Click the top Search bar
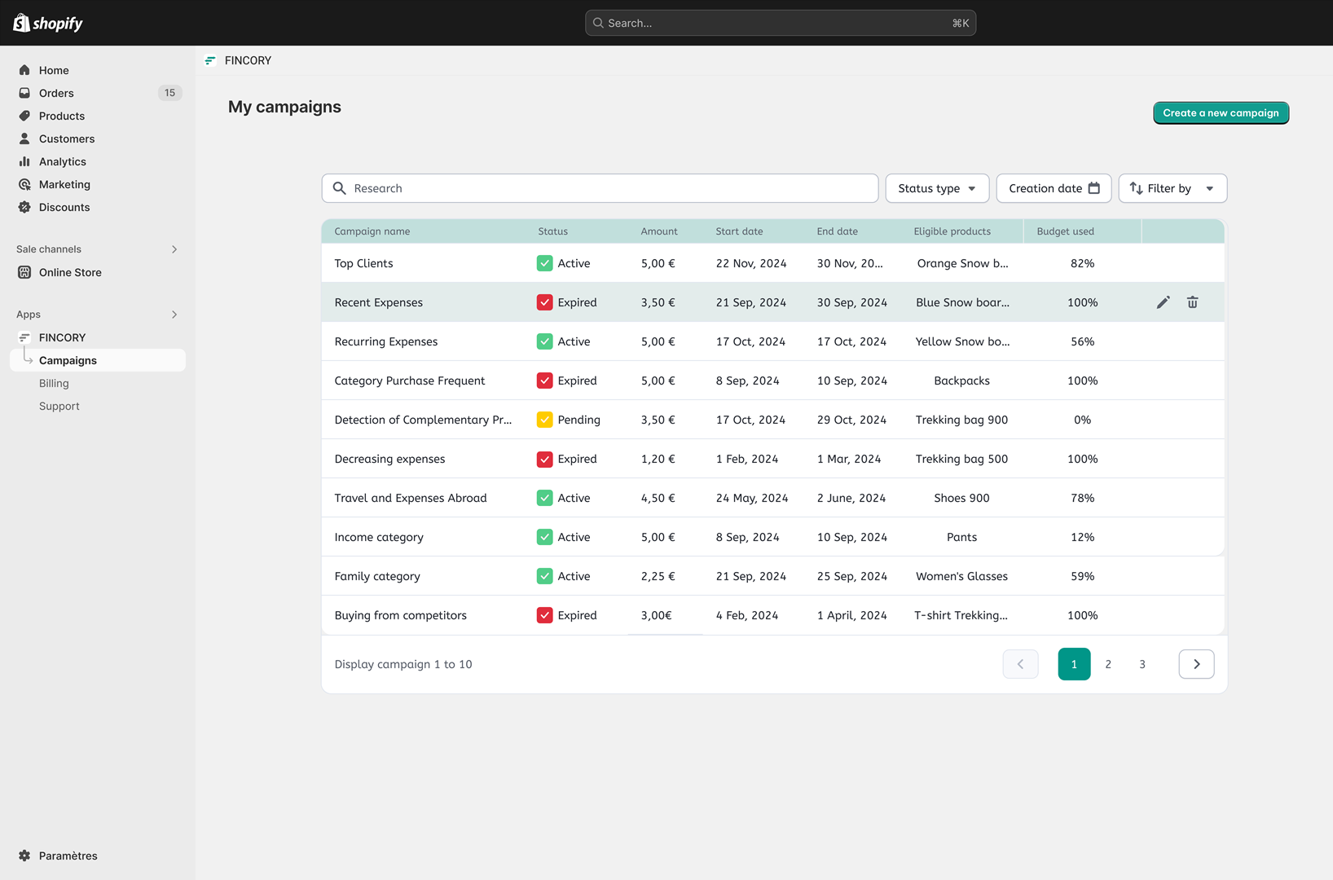1333x880 pixels. click(x=781, y=23)
